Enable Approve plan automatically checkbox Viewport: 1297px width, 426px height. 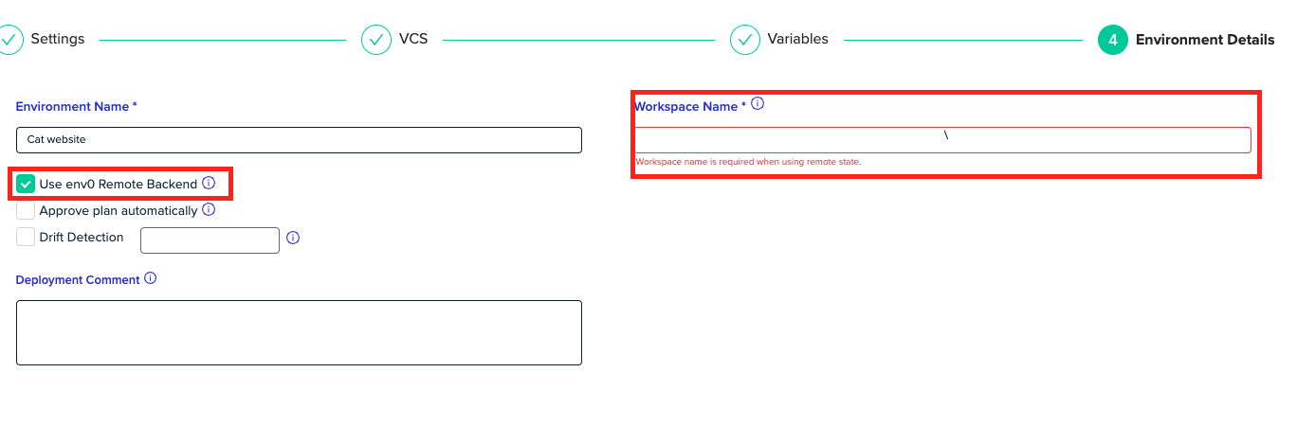pyautogui.click(x=26, y=210)
